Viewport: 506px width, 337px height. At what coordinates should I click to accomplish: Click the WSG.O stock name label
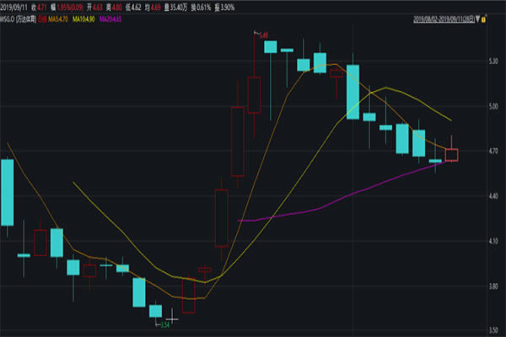[18, 17]
